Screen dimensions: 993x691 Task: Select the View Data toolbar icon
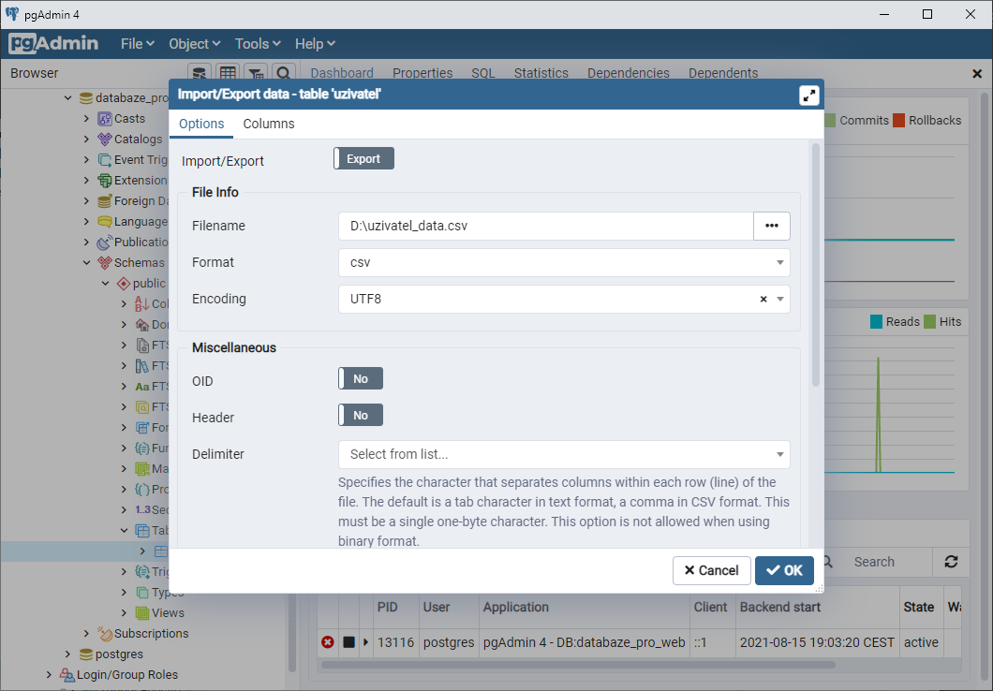click(228, 73)
